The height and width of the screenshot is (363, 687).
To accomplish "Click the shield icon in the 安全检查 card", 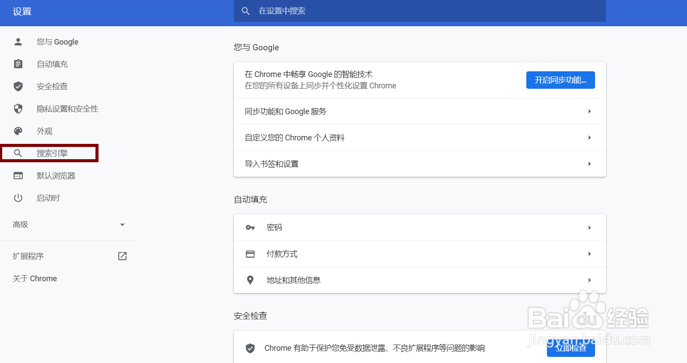I will (x=250, y=348).
